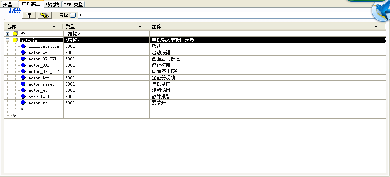The image size is (390, 177).
Task: Open the DFB 类型 tab
Action: click(73, 4)
